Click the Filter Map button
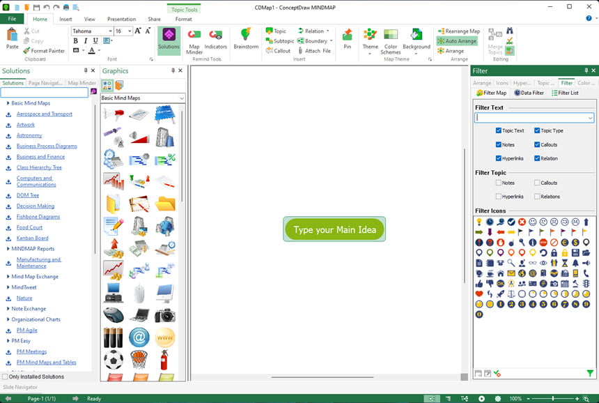The width and height of the screenshot is (599, 403). pyautogui.click(x=491, y=93)
